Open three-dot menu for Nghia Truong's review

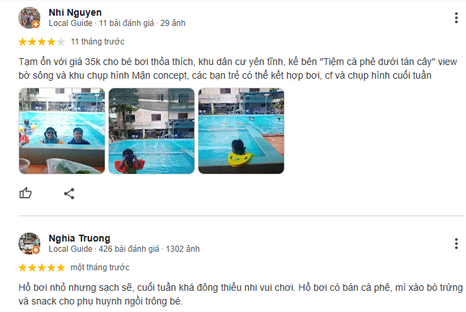point(456,244)
